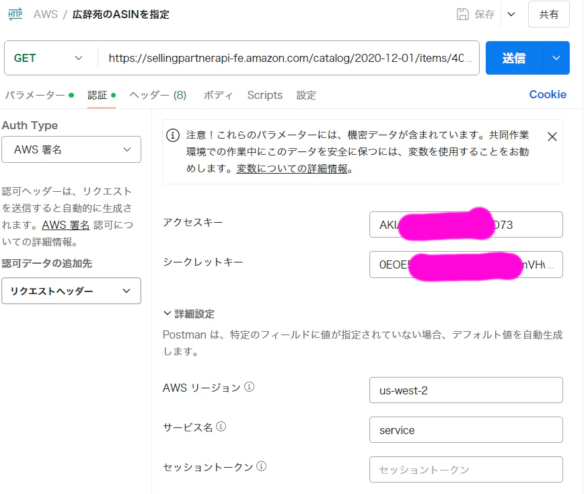This screenshot has width=588, height=494.
Task: Click the アクセスキー input field
Action: coord(466,225)
